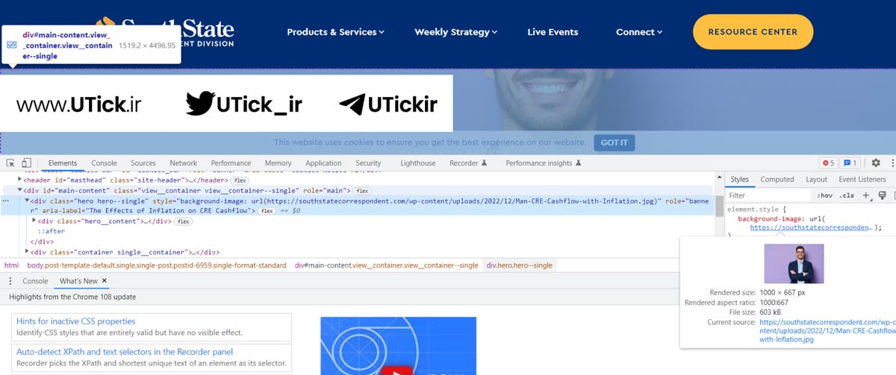Viewport: 896px width, 375px height.
Task: Open the Weekly Strategy dropdown menu
Action: click(x=455, y=32)
